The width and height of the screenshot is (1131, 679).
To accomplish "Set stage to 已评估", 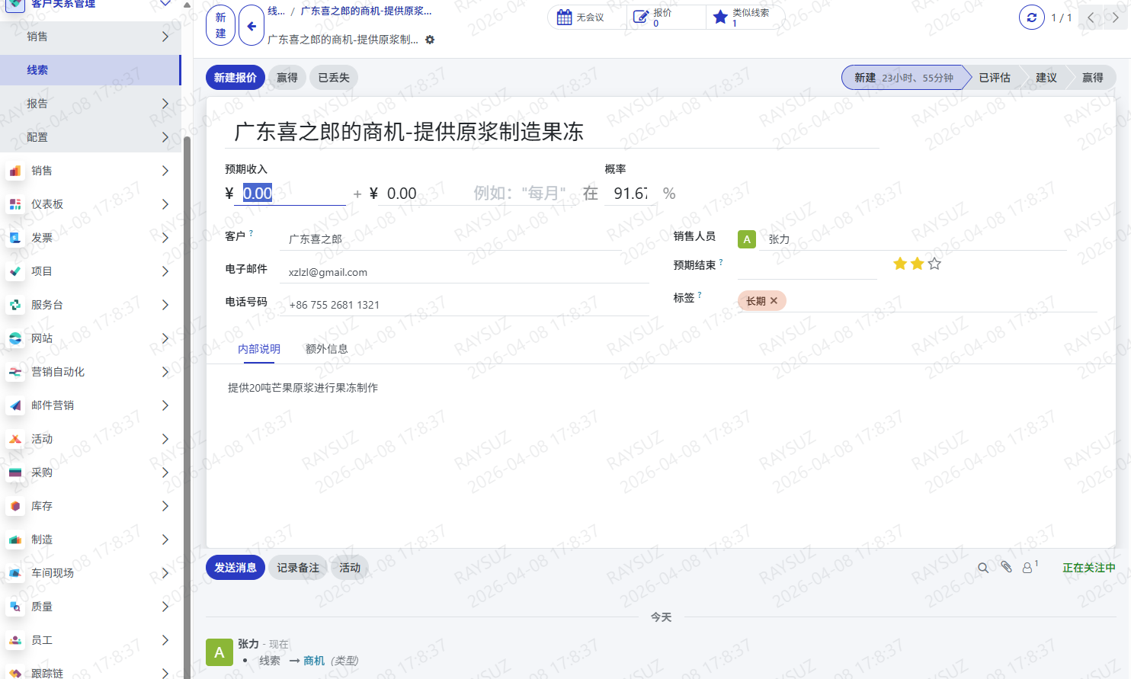I will 995,78.
